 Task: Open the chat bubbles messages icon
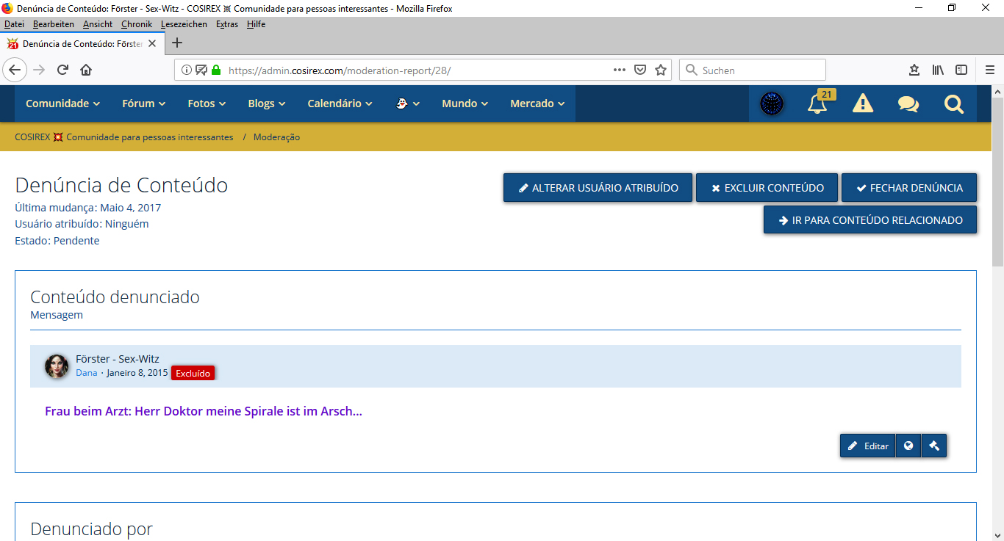tap(908, 104)
